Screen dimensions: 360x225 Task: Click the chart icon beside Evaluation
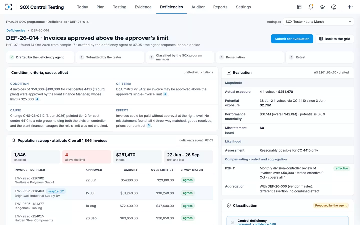click(228, 72)
